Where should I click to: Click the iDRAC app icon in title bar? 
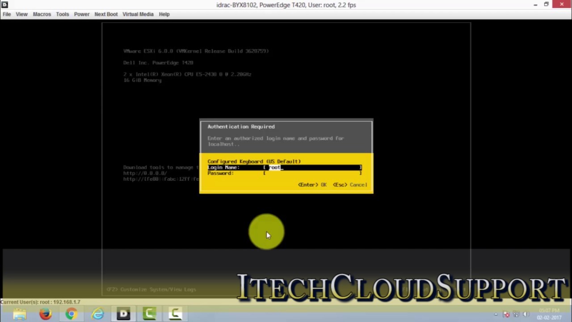click(x=4, y=5)
